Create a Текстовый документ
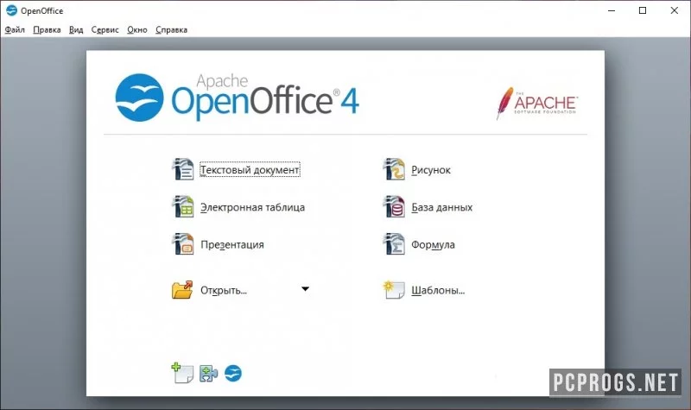Viewport: 691px width, 410px height. point(250,169)
